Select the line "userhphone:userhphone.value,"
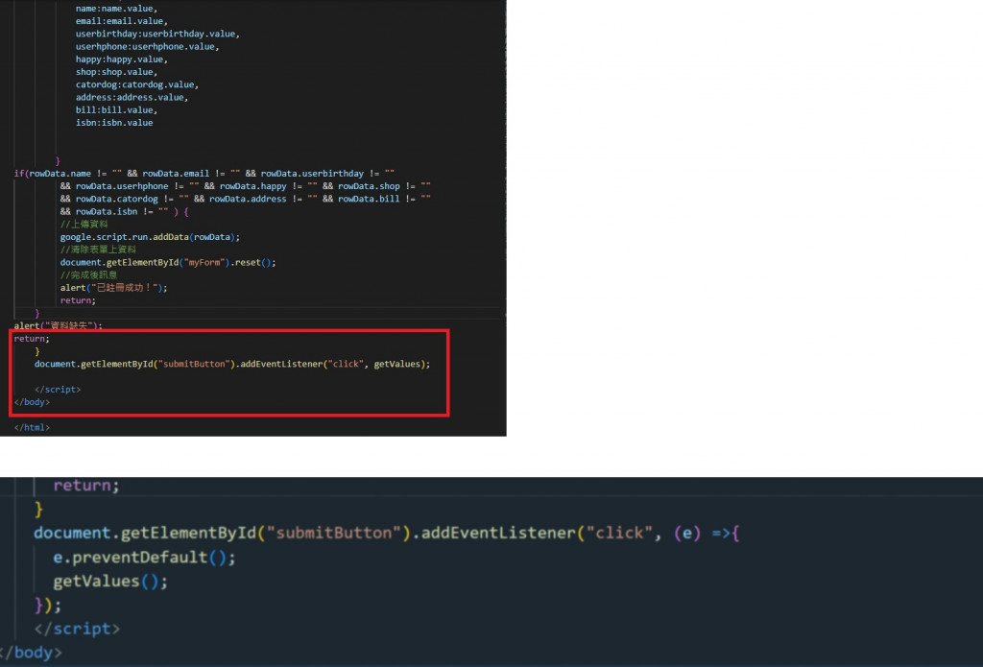 point(147,46)
